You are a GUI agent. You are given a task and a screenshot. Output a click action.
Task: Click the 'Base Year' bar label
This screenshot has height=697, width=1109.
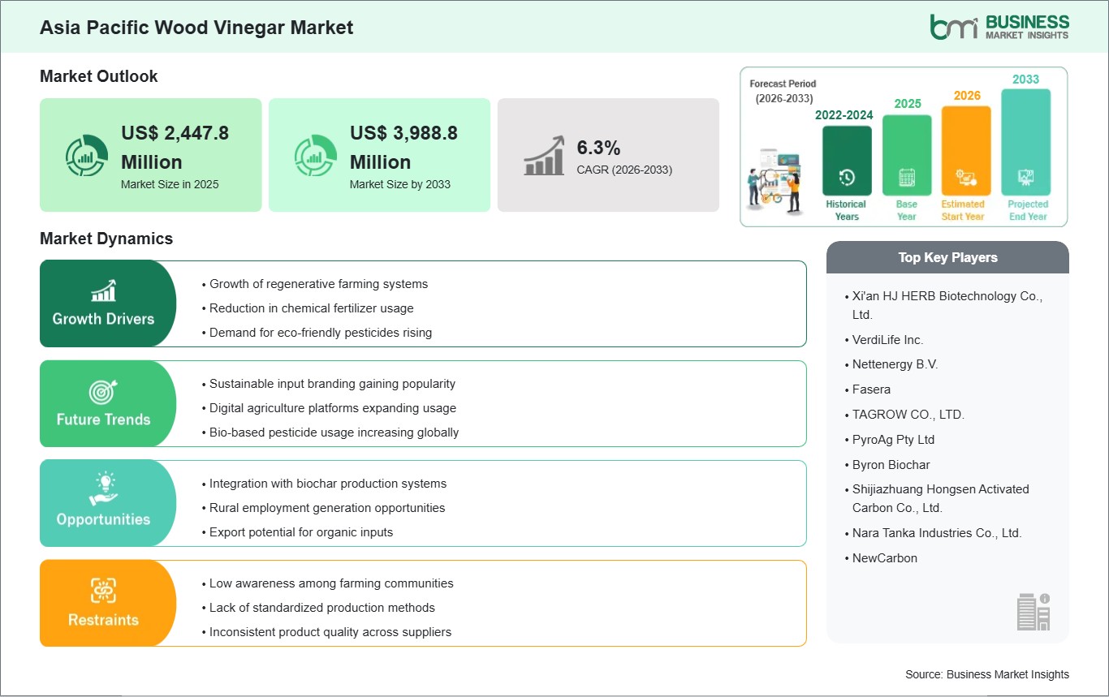pyautogui.click(x=907, y=210)
